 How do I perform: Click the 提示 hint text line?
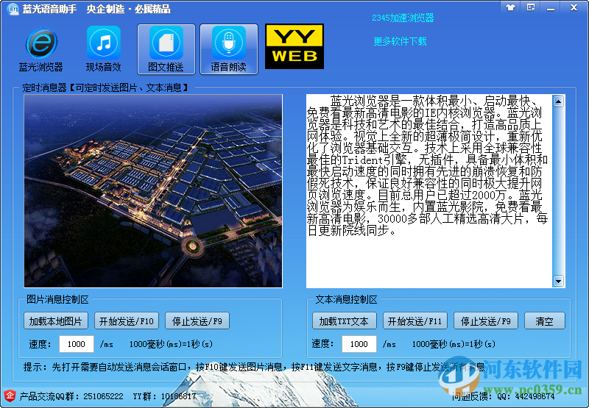pyautogui.click(x=254, y=366)
